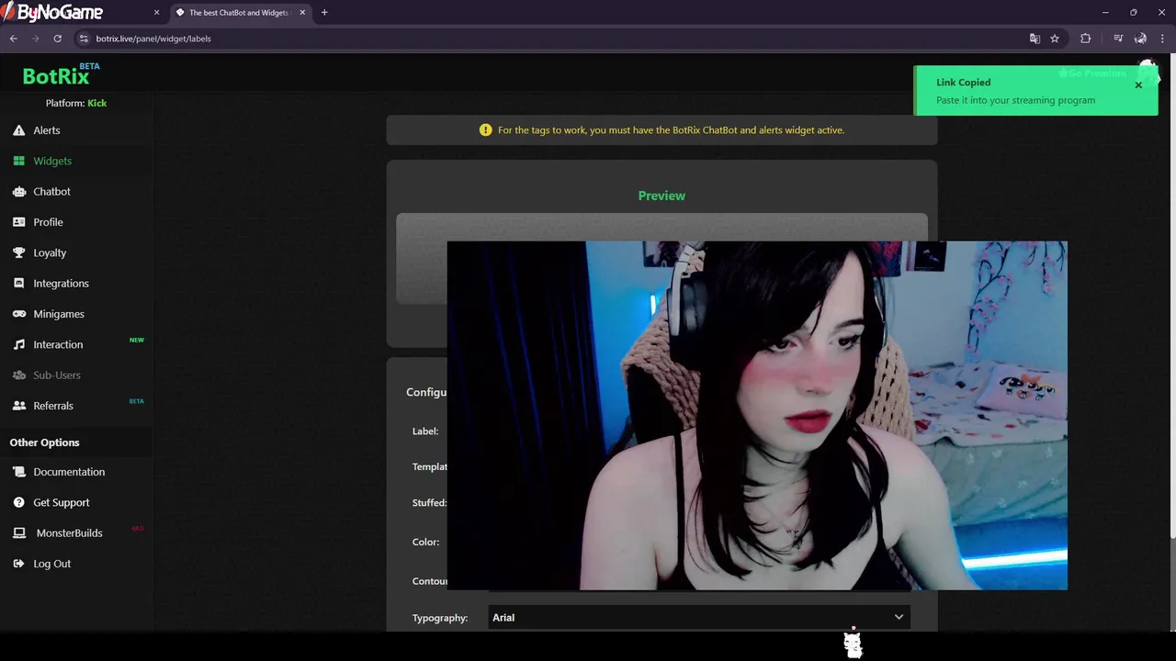Click the 'Label:' field label
This screenshot has height=661, width=1176.
(x=425, y=431)
